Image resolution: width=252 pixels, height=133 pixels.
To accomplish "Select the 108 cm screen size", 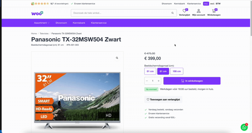I will [x=176, y=71].
